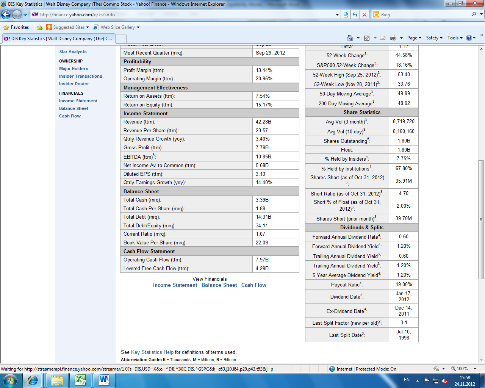Click Add to Favorites bar icon
The image size is (485, 388).
(x=40, y=27)
